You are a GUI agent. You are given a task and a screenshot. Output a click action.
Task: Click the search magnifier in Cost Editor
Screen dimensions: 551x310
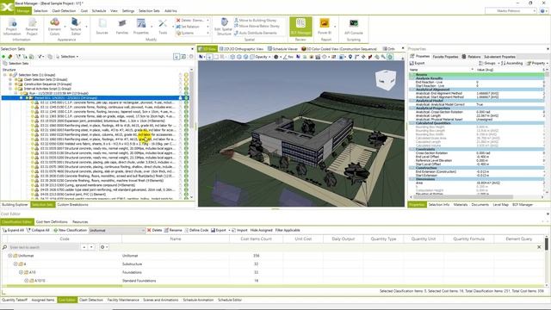pyautogui.click(x=4, y=247)
